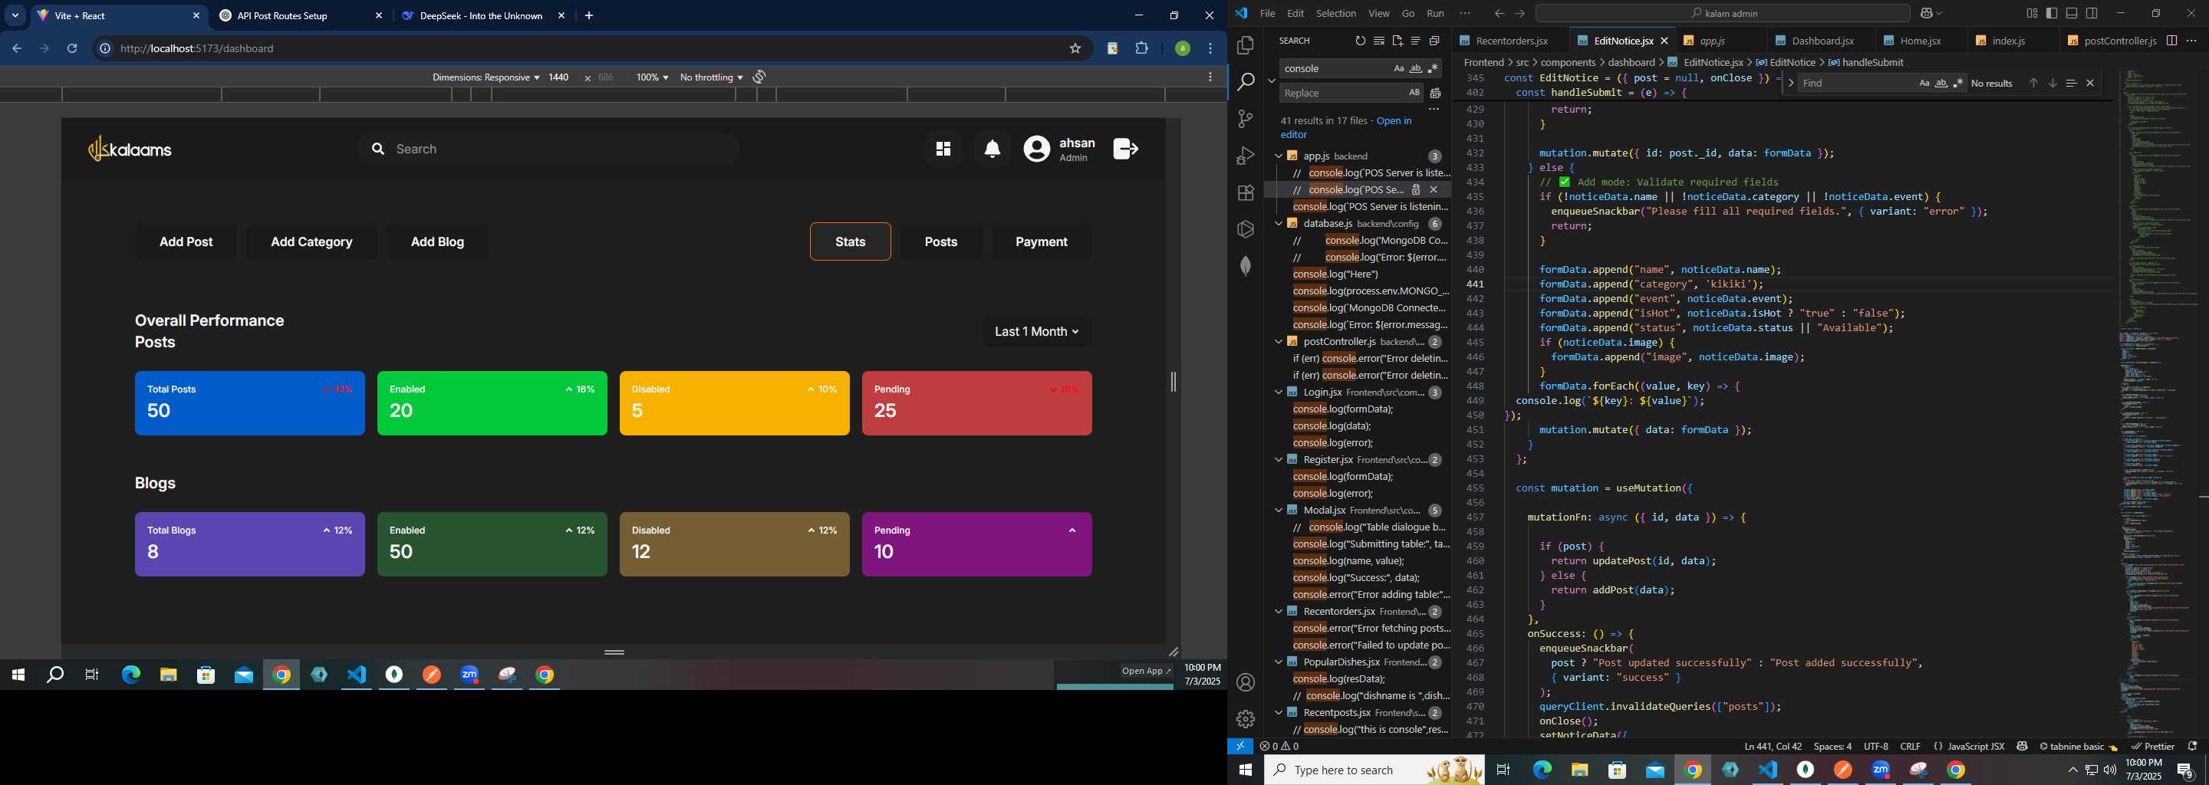
Task: Collapse the database.js results group
Action: point(1278,224)
